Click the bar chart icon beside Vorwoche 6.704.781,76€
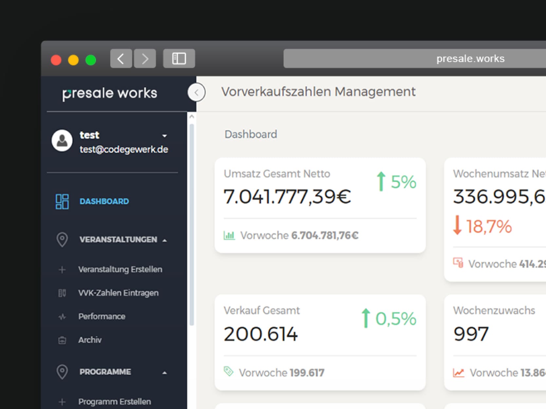The width and height of the screenshot is (546, 409). 229,235
